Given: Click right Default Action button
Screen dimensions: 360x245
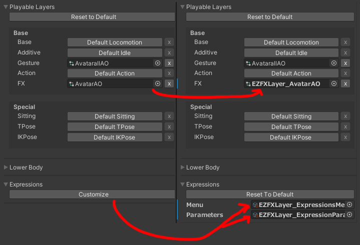Looking at the screenshot, I should pyautogui.click(x=291, y=73).
